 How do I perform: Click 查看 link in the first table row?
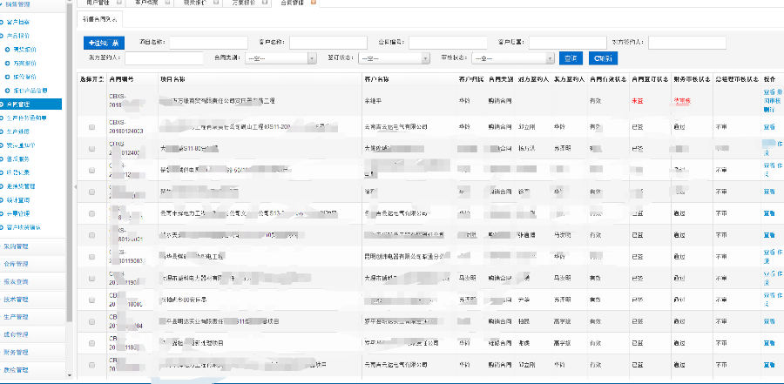tap(769, 92)
